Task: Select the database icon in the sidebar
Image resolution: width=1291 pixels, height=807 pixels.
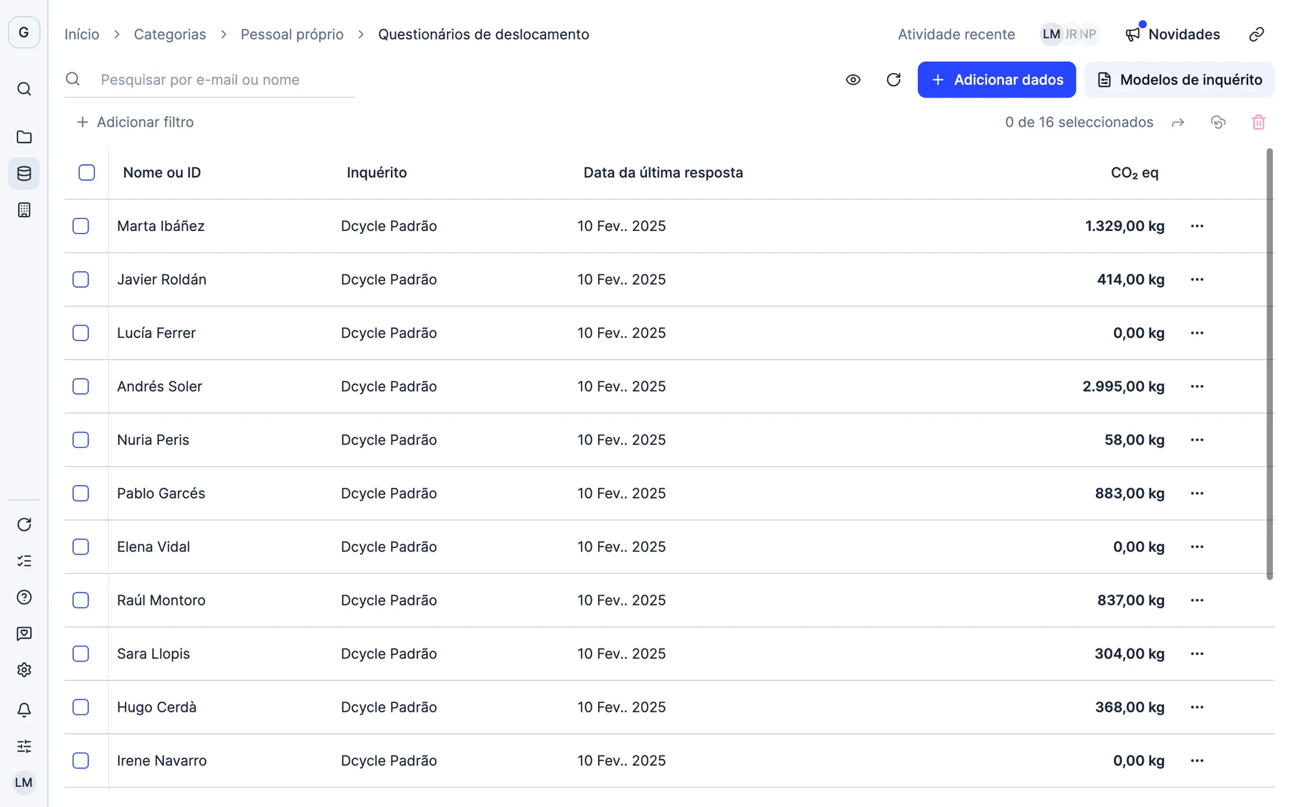Action: (x=24, y=174)
